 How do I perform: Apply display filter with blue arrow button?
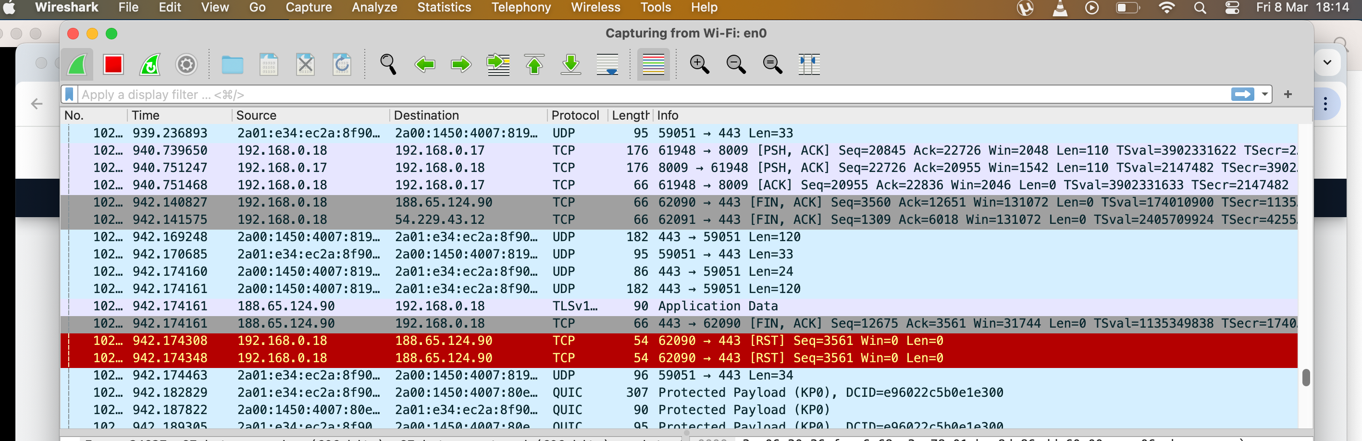1242,94
